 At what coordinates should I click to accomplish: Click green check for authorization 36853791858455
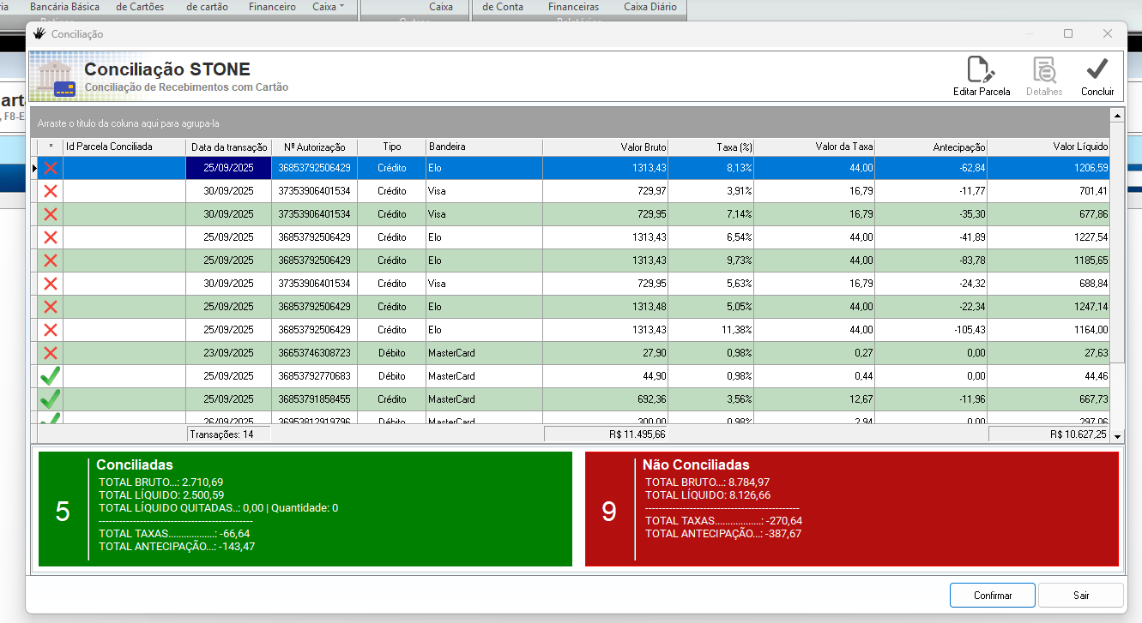(x=51, y=399)
